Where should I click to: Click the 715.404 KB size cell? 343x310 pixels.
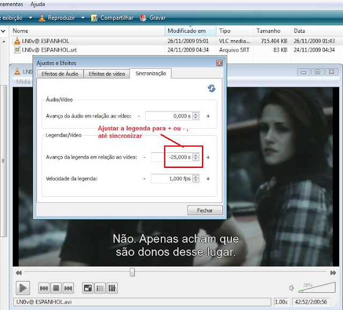274,41
